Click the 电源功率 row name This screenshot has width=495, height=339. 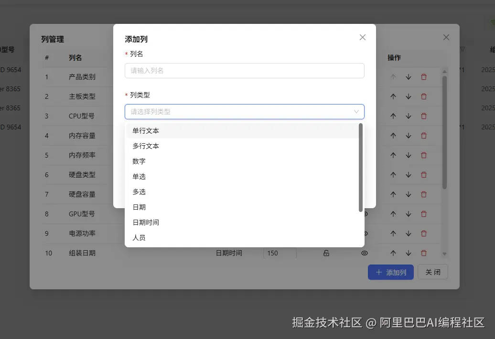(x=82, y=233)
